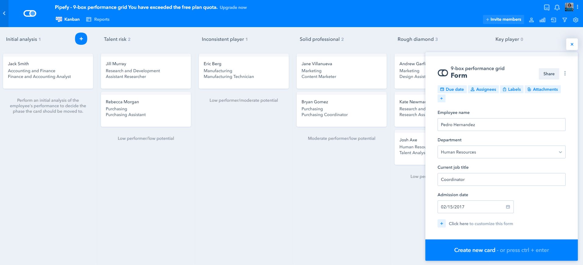The height and width of the screenshot is (265, 583).
Task: Click the import cards icon
Action: click(x=553, y=20)
